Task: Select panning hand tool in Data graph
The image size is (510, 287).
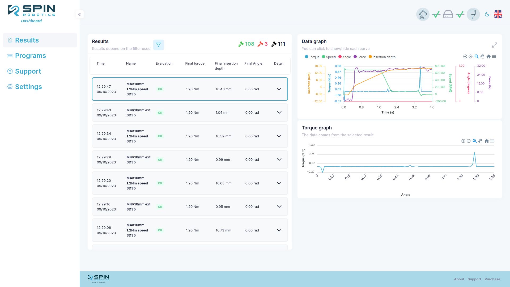Action: point(482,57)
